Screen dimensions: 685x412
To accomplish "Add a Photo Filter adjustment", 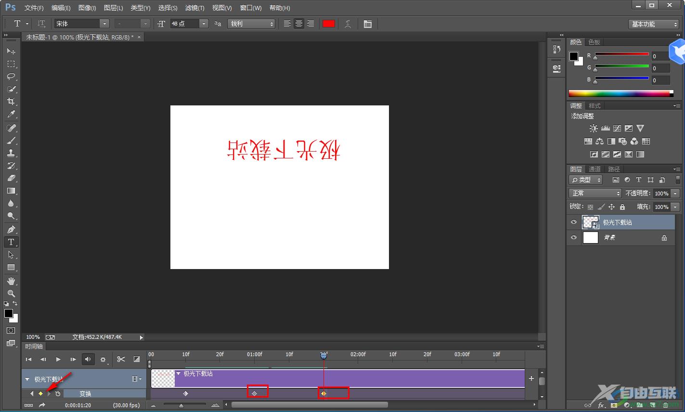I will [623, 142].
